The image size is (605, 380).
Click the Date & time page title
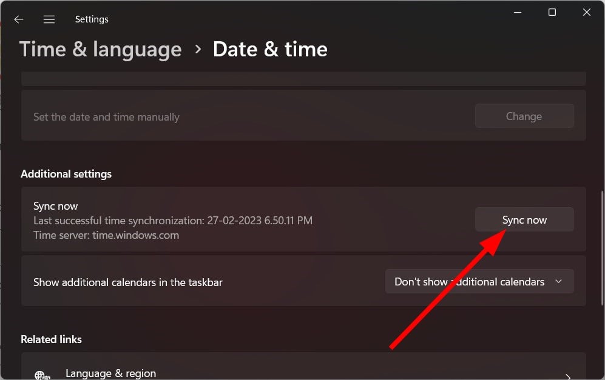[x=270, y=50]
